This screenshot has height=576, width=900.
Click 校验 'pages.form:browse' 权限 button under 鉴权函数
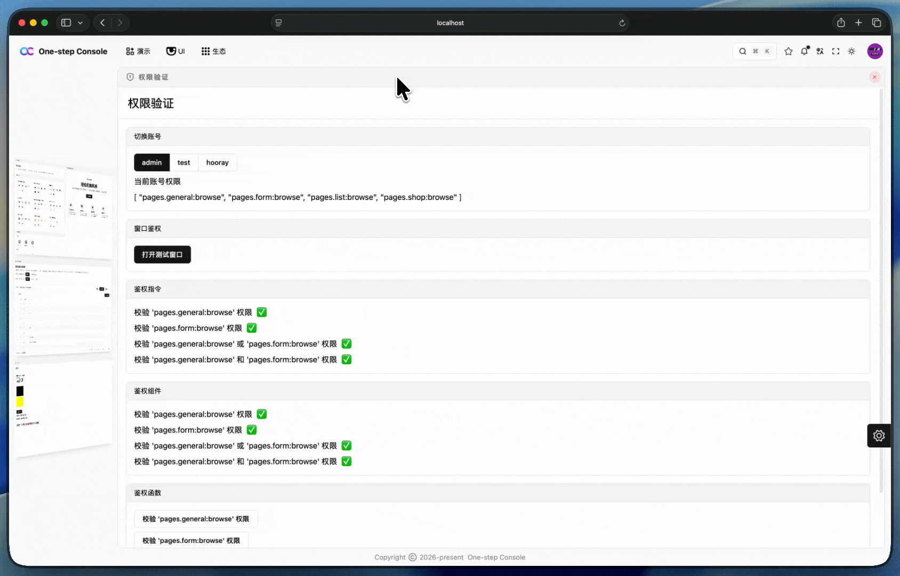191,540
